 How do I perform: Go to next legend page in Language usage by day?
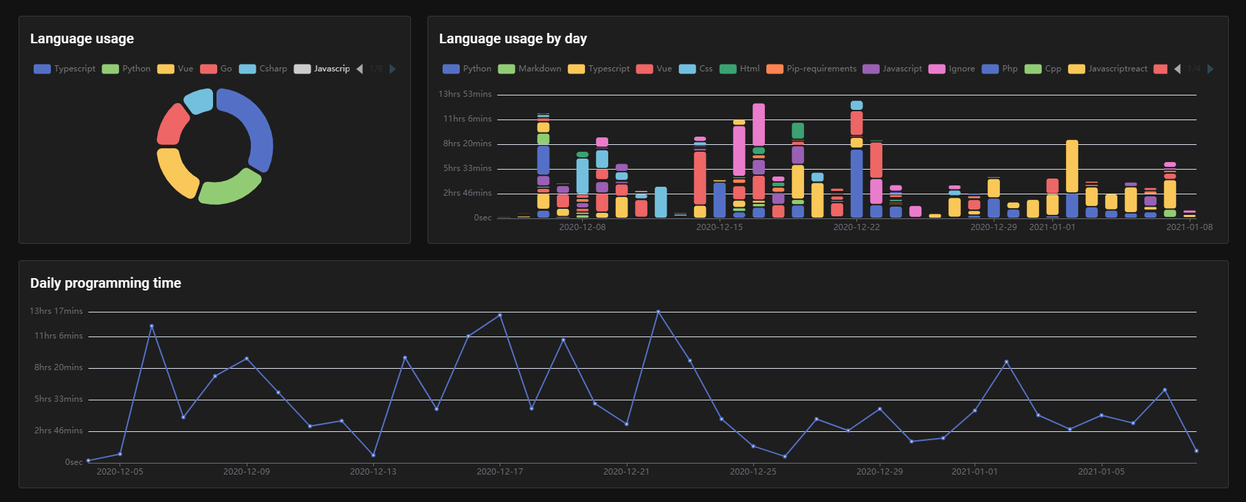tap(1210, 69)
